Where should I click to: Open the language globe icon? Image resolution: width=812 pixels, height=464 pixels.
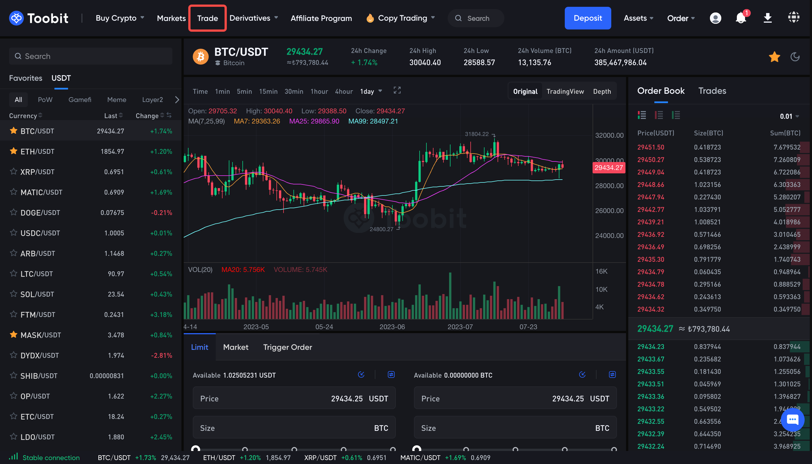point(794,18)
